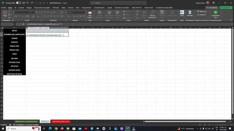Open the Name Box dropdown
This screenshot has width=234, height=131.
click(12, 24)
